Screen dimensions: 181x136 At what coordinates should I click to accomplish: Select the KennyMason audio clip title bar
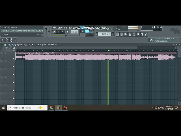tap(96, 53)
